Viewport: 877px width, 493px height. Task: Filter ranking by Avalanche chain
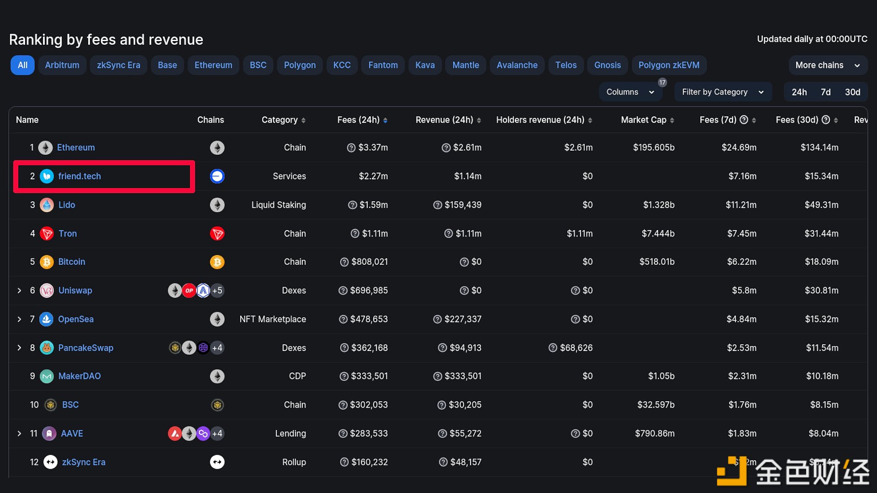[517, 65]
